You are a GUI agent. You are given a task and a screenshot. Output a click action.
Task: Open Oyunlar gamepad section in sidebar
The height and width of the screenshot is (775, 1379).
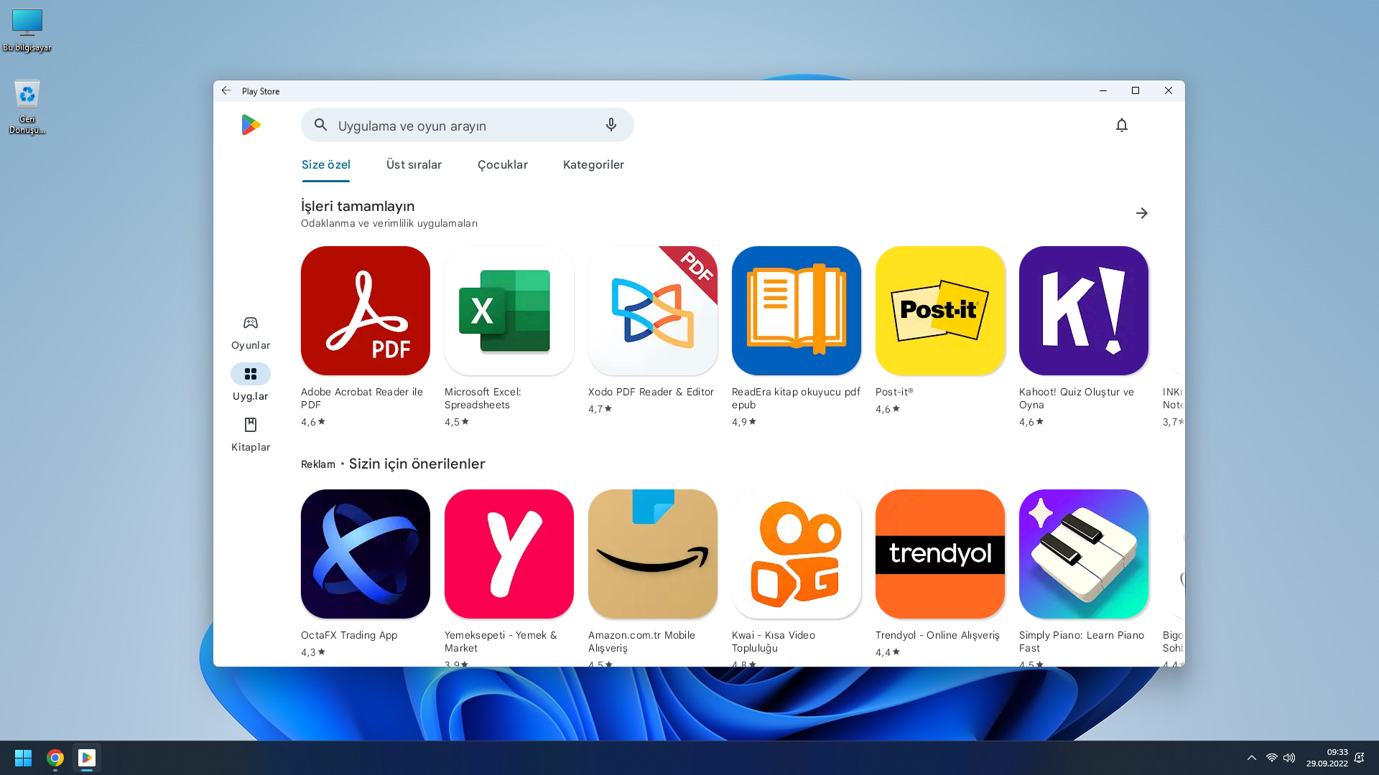point(250,324)
